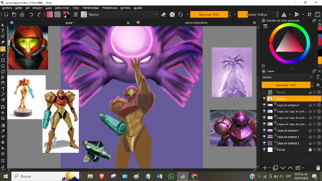This screenshot has height=181, width=322.
Task: Toggle vertical mirror tool
Action: coord(297,15)
